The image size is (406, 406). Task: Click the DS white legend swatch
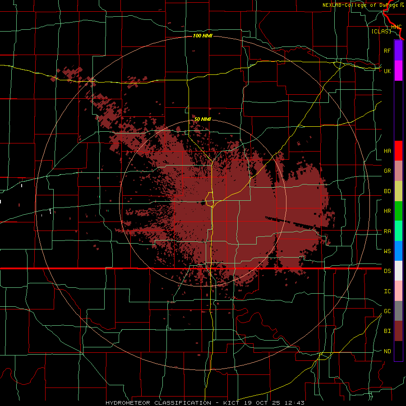click(398, 271)
